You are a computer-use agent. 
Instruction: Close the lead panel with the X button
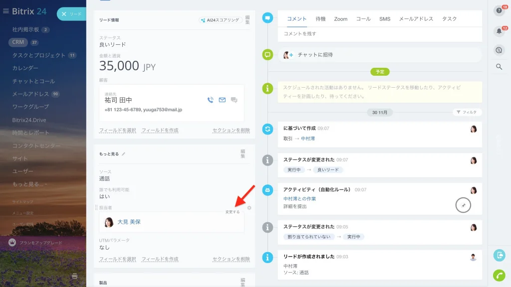tap(64, 14)
